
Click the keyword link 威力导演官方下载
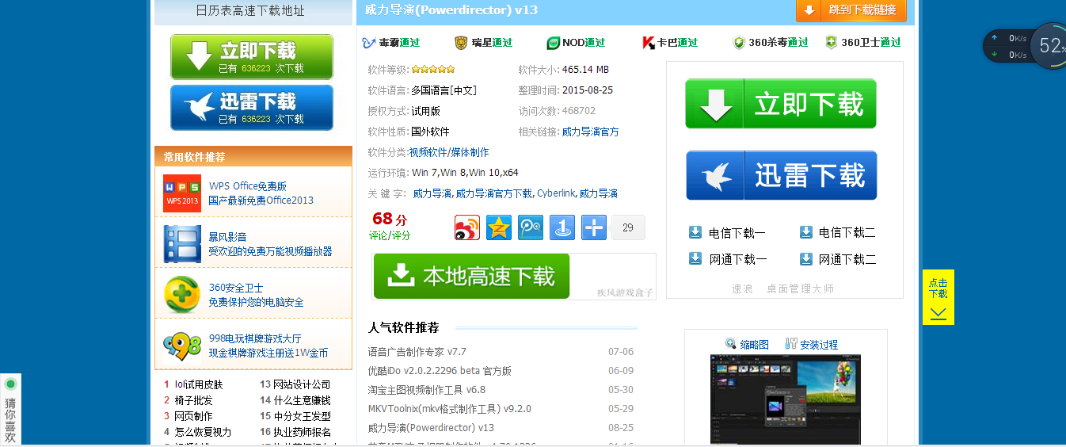tap(494, 193)
